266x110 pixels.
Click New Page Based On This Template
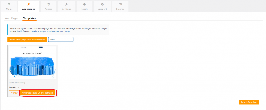[x=37, y=93]
